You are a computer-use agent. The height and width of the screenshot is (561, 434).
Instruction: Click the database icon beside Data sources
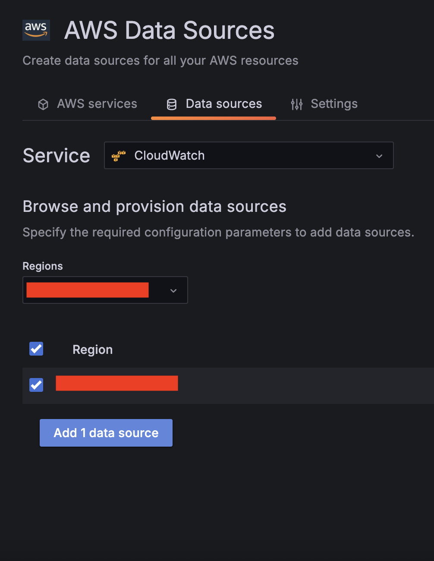(x=172, y=104)
